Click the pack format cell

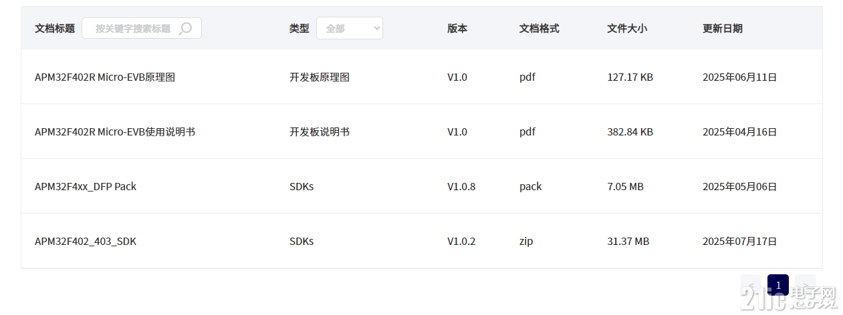pos(531,187)
